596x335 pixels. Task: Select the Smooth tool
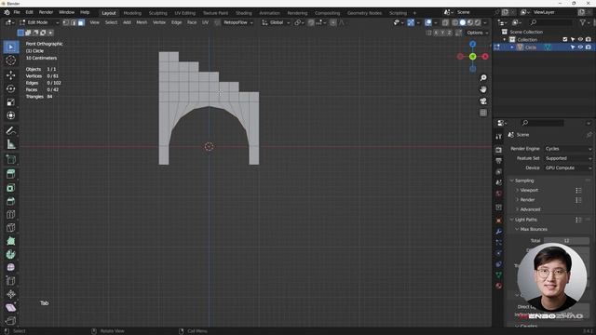(10, 267)
